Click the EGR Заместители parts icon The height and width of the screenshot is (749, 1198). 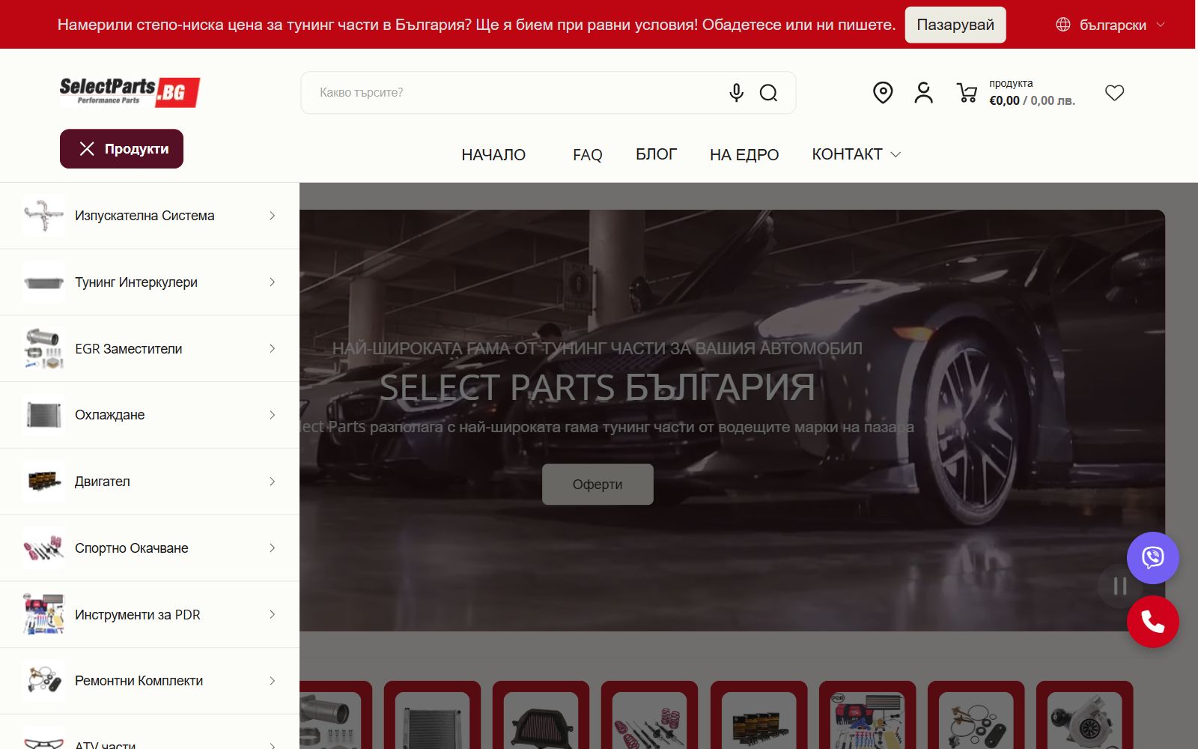point(43,348)
